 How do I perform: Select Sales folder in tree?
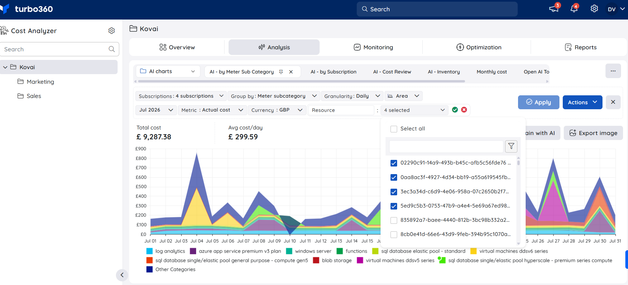pyautogui.click(x=34, y=96)
